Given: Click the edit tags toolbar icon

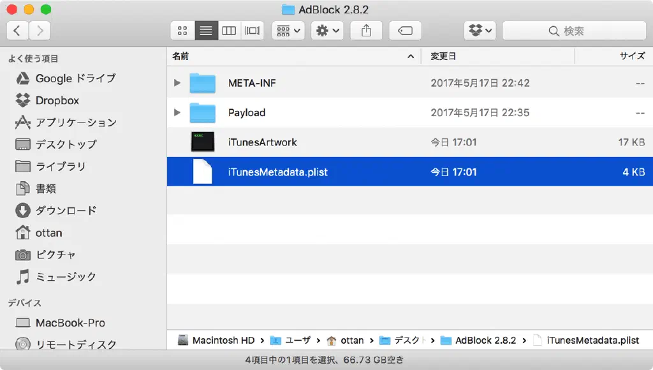Looking at the screenshot, I should pos(405,31).
